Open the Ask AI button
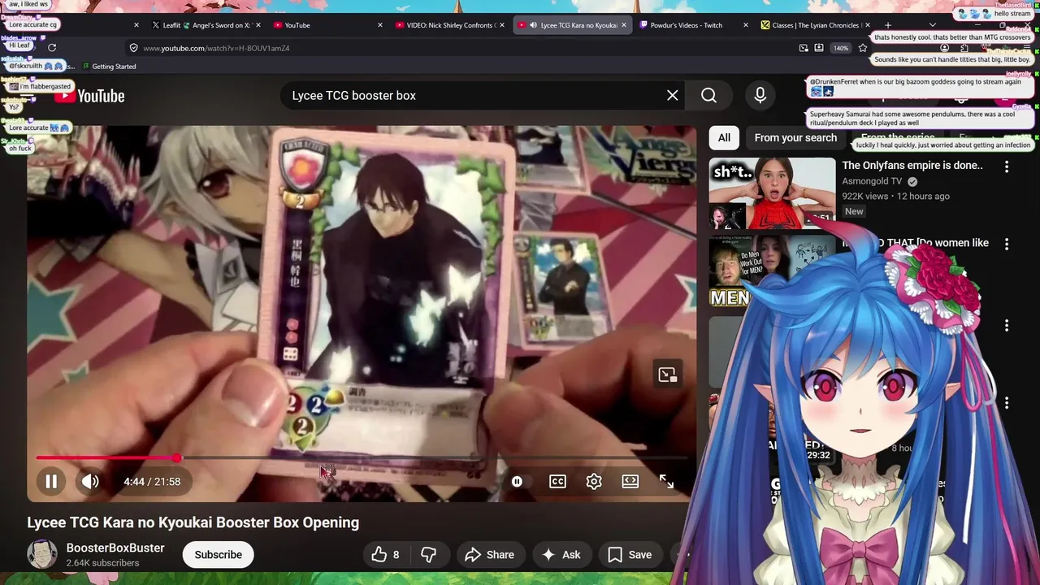 tap(561, 555)
